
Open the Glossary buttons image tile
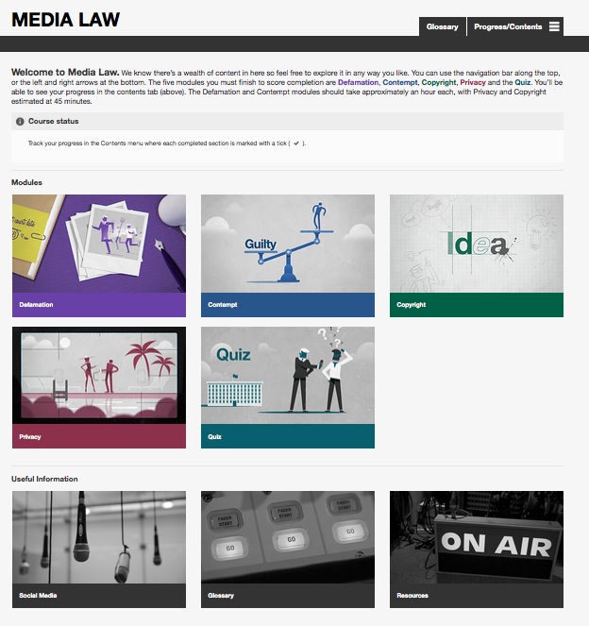(287, 536)
